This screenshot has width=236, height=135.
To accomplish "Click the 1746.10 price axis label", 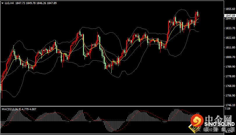I will [x=230, y=105].
